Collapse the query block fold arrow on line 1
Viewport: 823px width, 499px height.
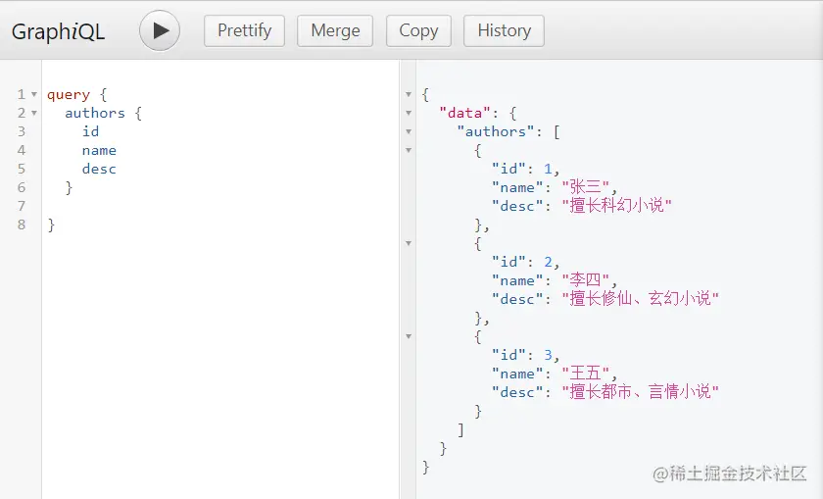35,95
